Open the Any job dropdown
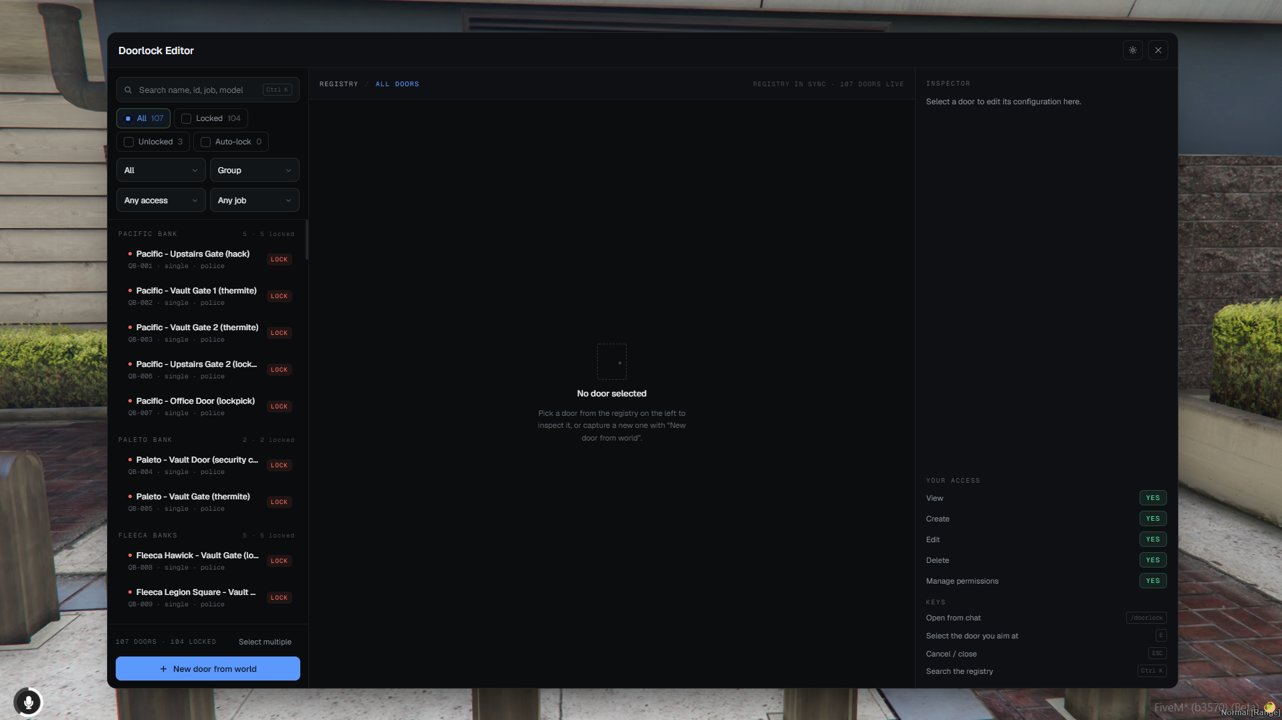Viewport: 1282px width, 720px height. 254,200
